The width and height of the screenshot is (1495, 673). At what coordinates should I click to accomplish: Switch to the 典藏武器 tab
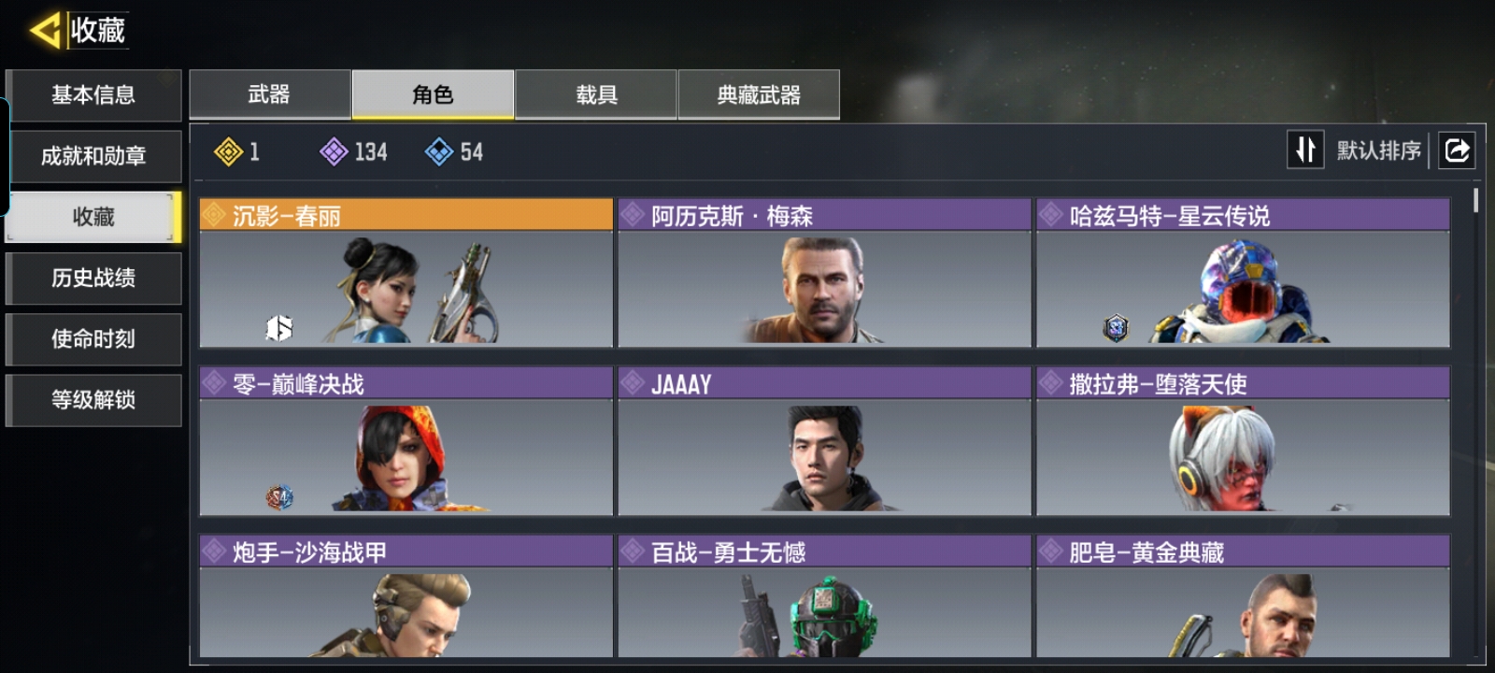pos(759,94)
